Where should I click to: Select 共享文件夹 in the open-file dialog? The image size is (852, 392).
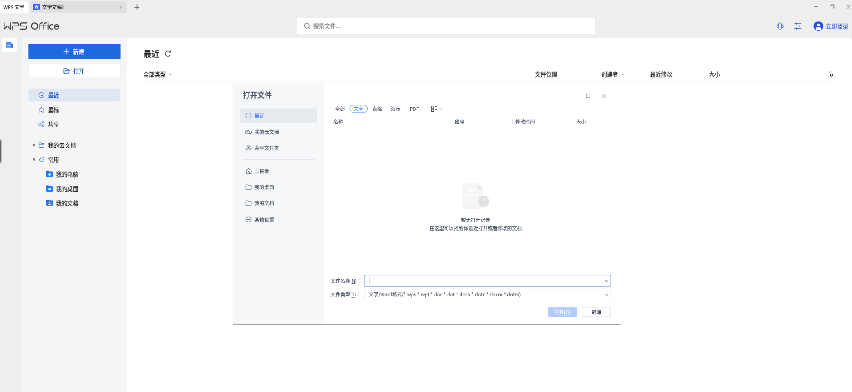pyautogui.click(x=266, y=148)
